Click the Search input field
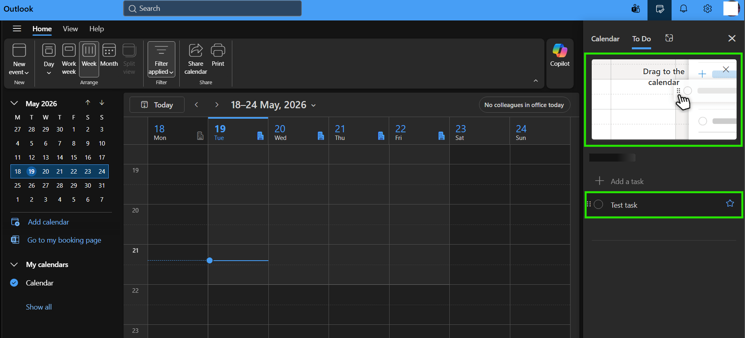The image size is (745, 338). coord(212,8)
